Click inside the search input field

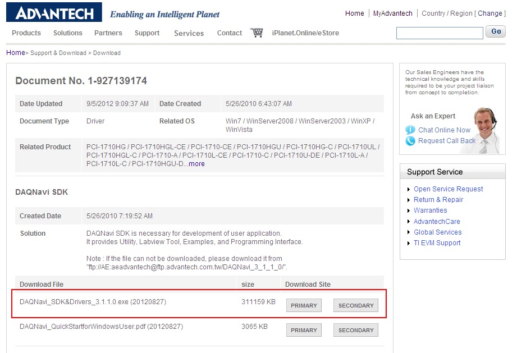click(440, 31)
